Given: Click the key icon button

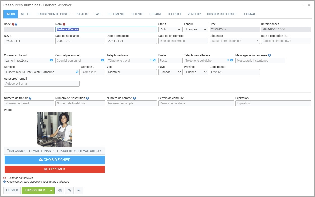Looking at the screenshot, I should tap(79, 190).
